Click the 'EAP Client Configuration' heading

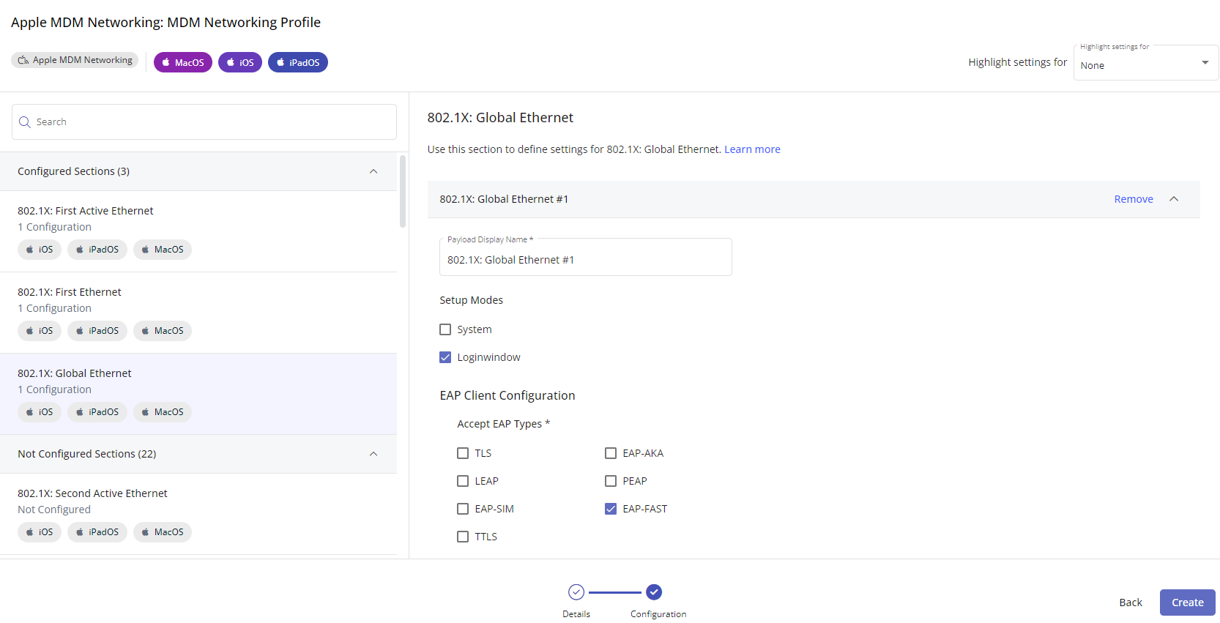click(507, 395)
